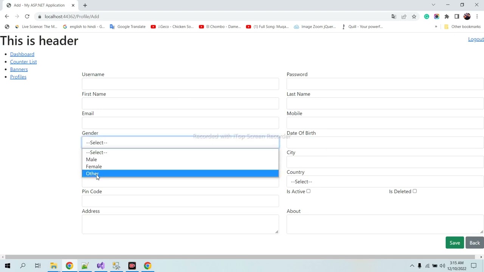
Task: Check the Is Active checkbox
Action: 309,191
